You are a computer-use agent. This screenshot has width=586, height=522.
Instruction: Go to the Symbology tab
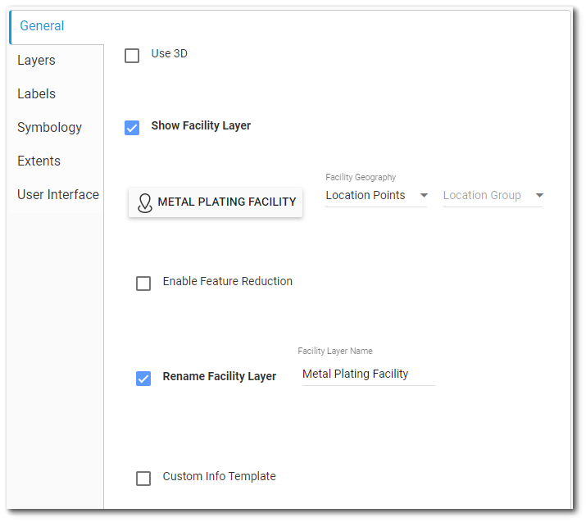click(x=50, y=128)
